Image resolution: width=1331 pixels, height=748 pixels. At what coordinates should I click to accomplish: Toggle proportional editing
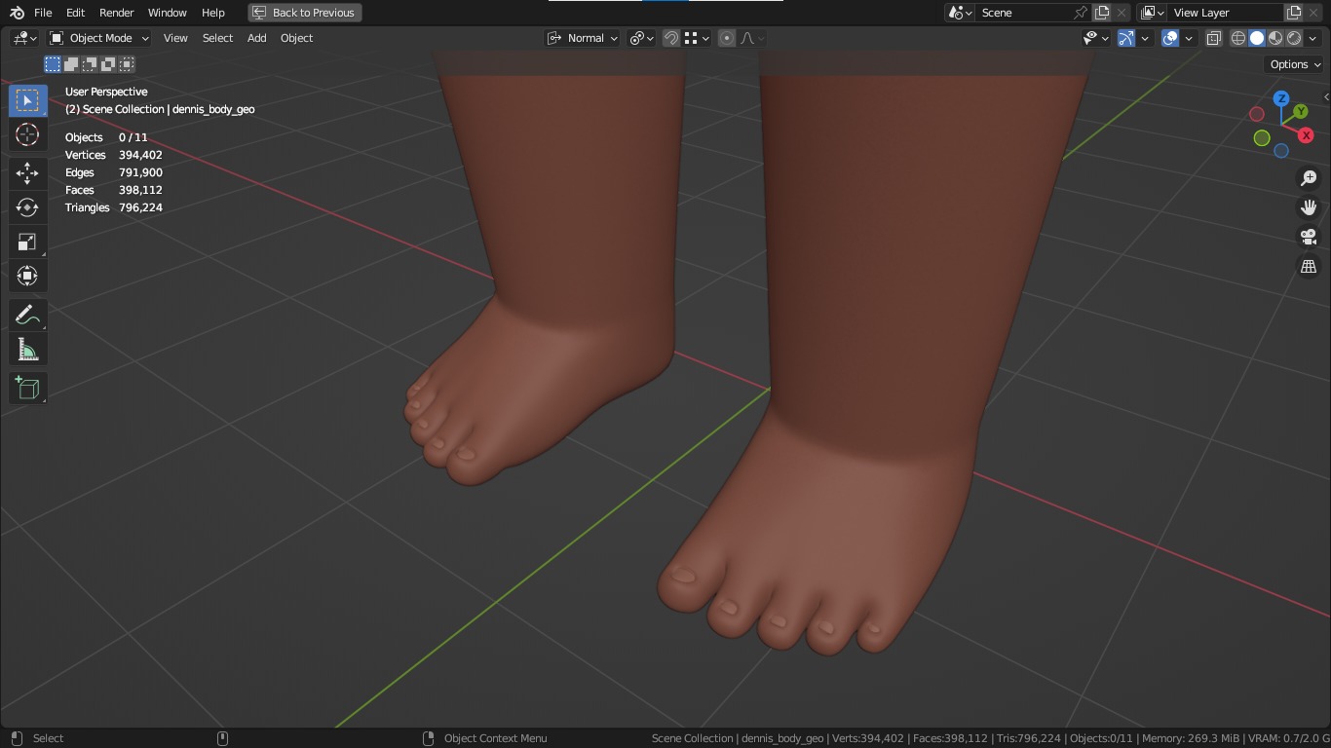(727, 38)
